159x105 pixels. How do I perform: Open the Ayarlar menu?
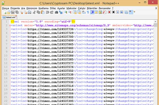[x=61, y=8]
